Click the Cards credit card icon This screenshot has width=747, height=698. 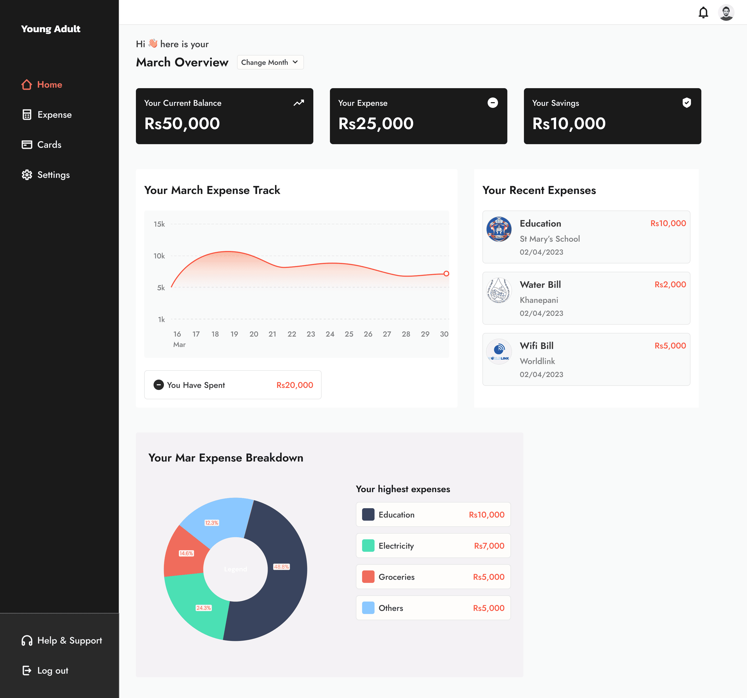(x=27, y=145)
